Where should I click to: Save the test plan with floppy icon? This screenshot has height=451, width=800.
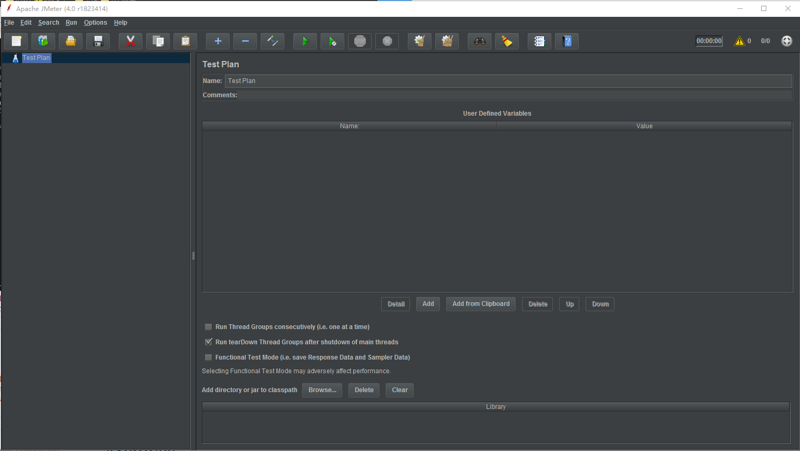click(x=98, y=41)
